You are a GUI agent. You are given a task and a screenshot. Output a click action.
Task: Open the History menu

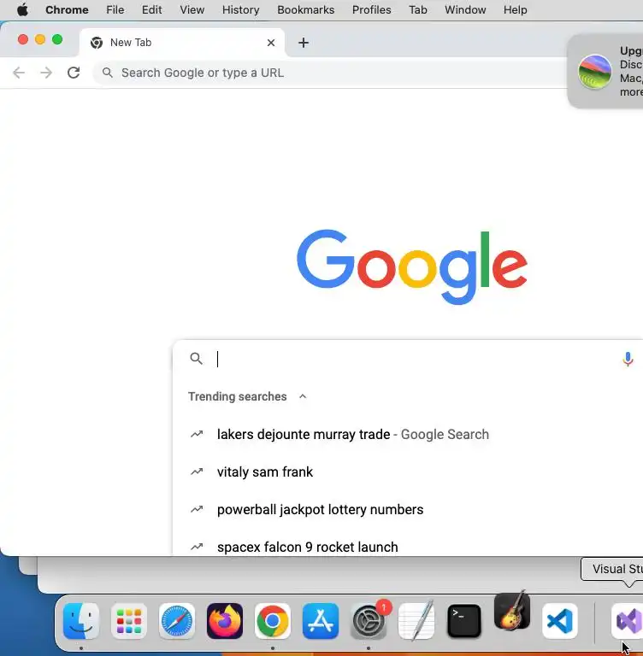[x=241, y=9]
